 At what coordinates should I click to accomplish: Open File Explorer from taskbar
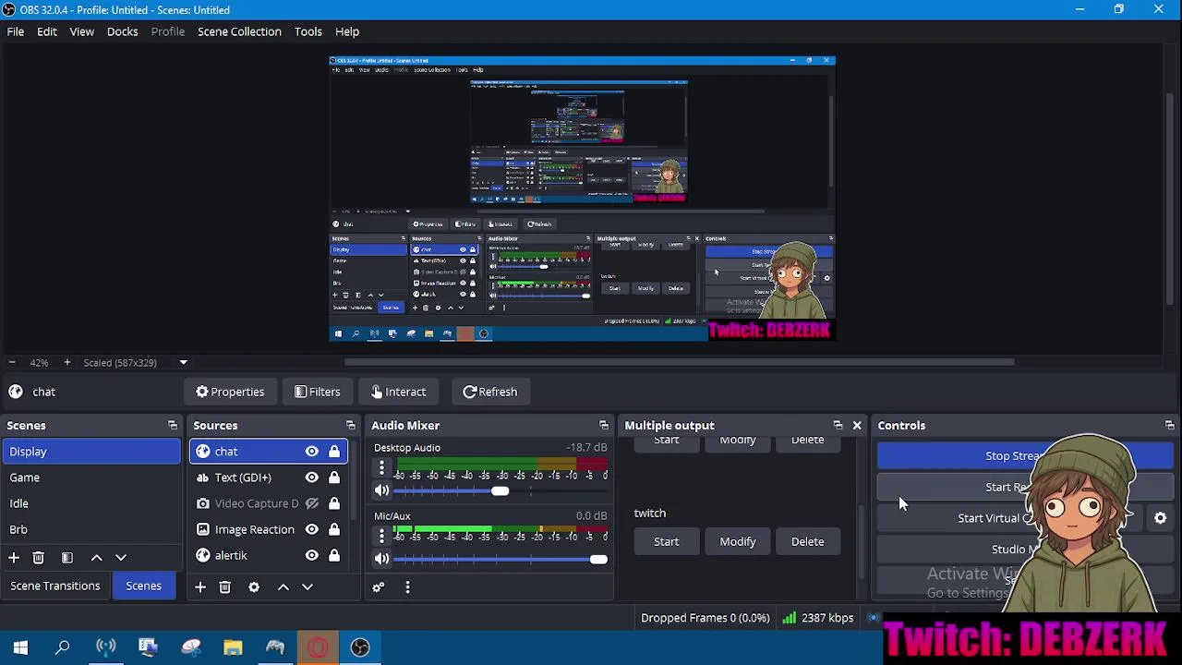[233, 647]
